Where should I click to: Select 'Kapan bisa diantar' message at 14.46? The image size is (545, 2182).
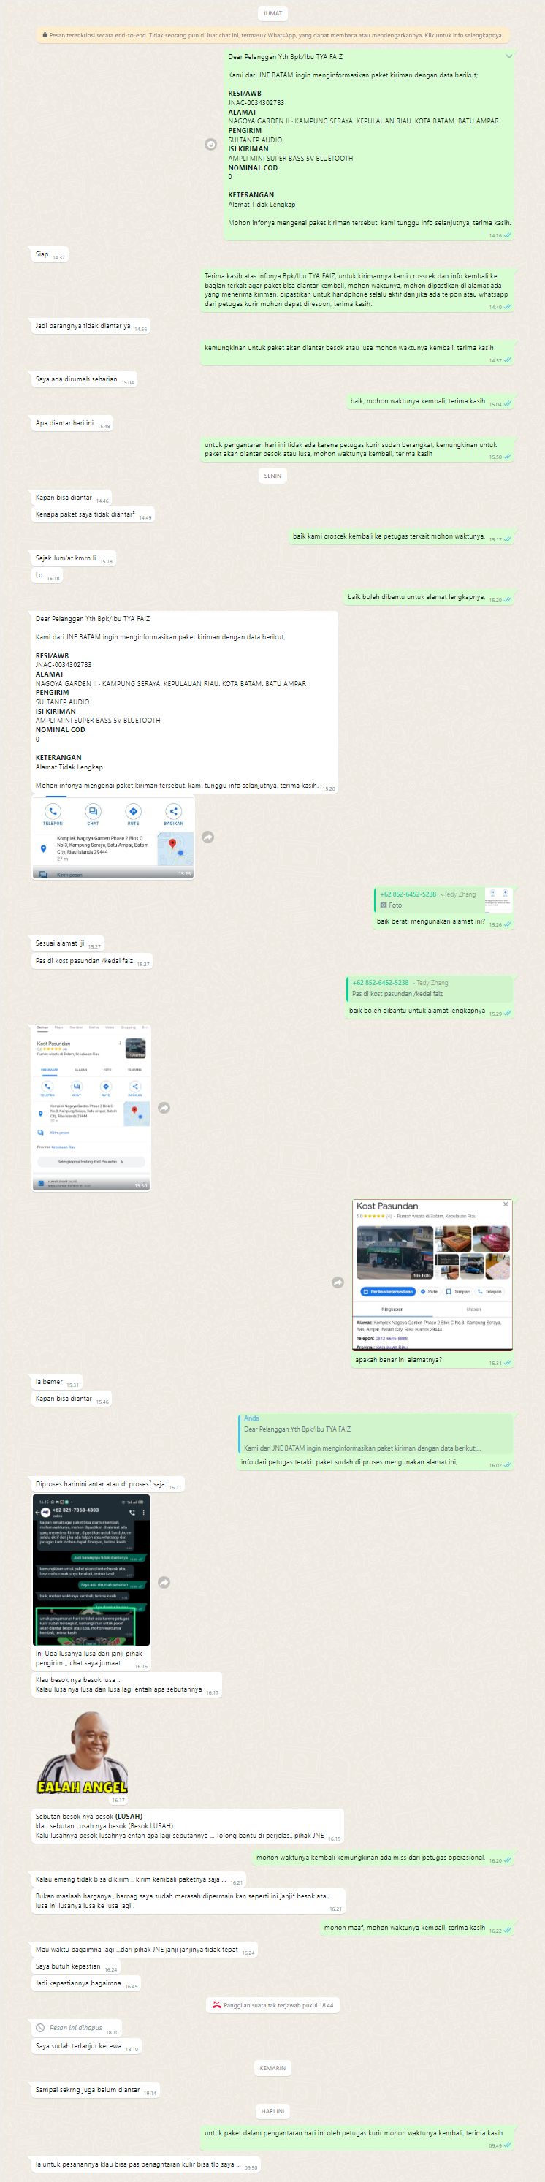(71, 498)
